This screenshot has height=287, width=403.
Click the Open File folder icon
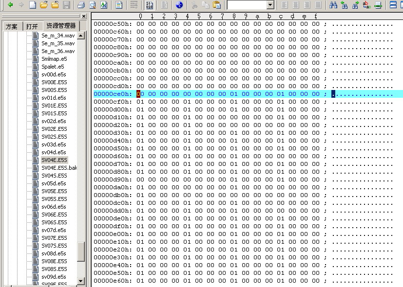[44, 5]
